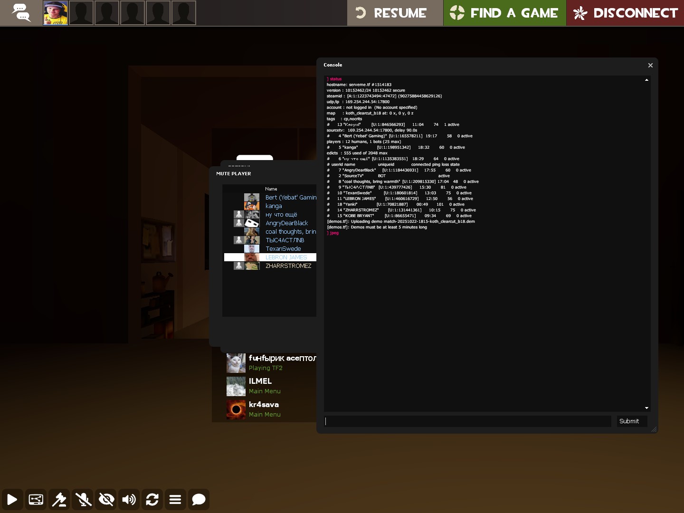Click the first party member avatar
The width and height of the screenshot is (684, 513).
(x=56, y=13)
